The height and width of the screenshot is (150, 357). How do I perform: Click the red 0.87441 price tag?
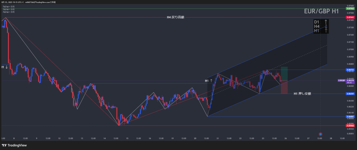click(350, 17)
